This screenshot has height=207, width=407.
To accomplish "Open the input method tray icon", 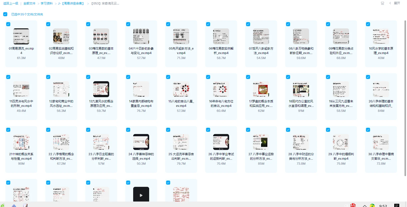I will point(353,205).
